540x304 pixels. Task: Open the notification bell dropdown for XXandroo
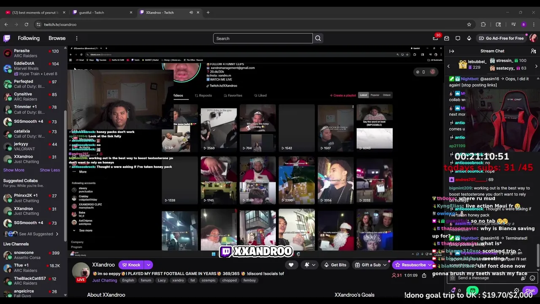310,265
